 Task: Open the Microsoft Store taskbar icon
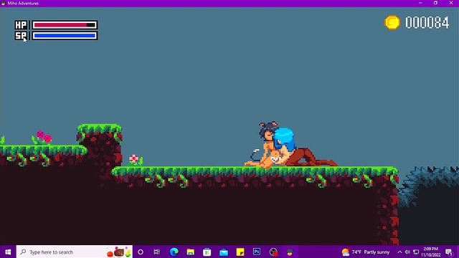(207, 252)
